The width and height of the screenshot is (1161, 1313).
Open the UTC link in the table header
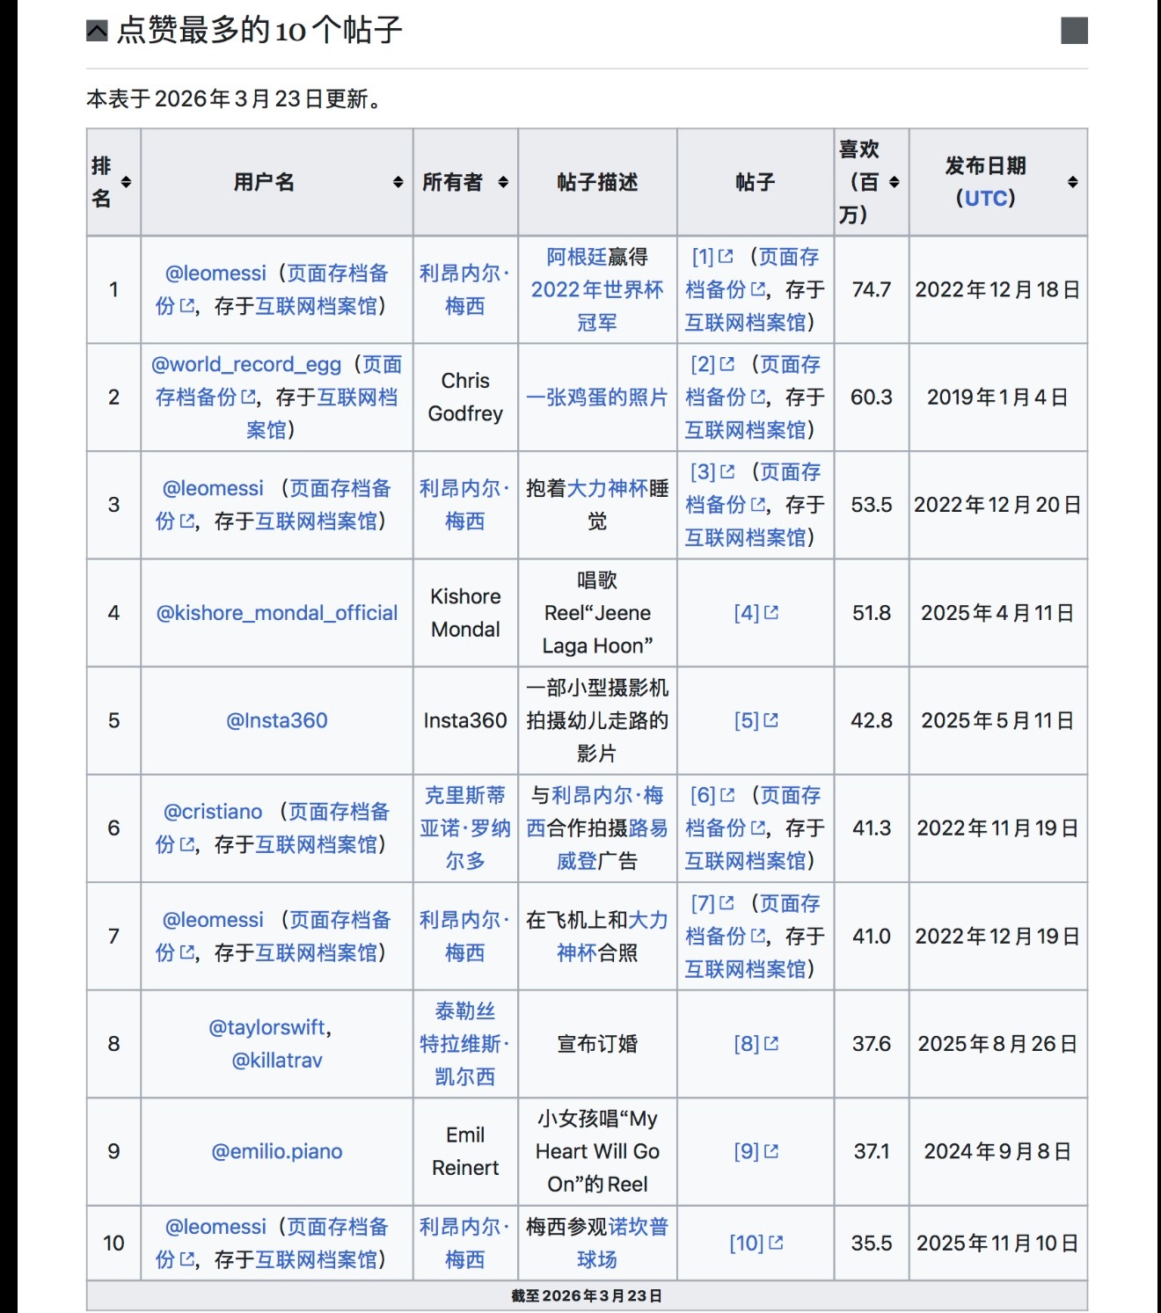pyautogui.click(x=987, y=199)
